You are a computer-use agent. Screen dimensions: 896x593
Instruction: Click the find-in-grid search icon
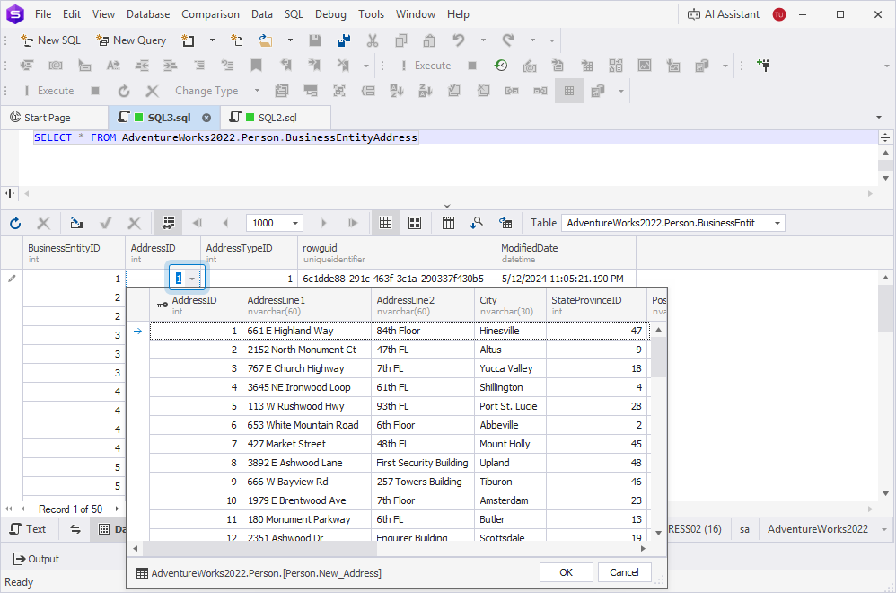(x=477, y=223)
